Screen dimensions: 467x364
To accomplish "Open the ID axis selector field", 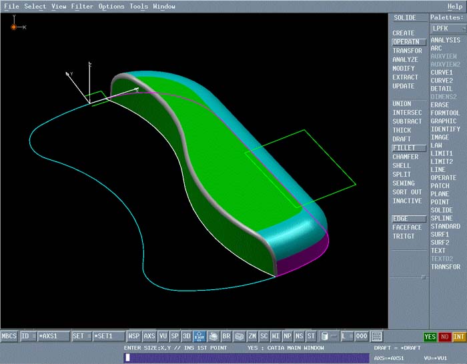I will click(53, 337).
